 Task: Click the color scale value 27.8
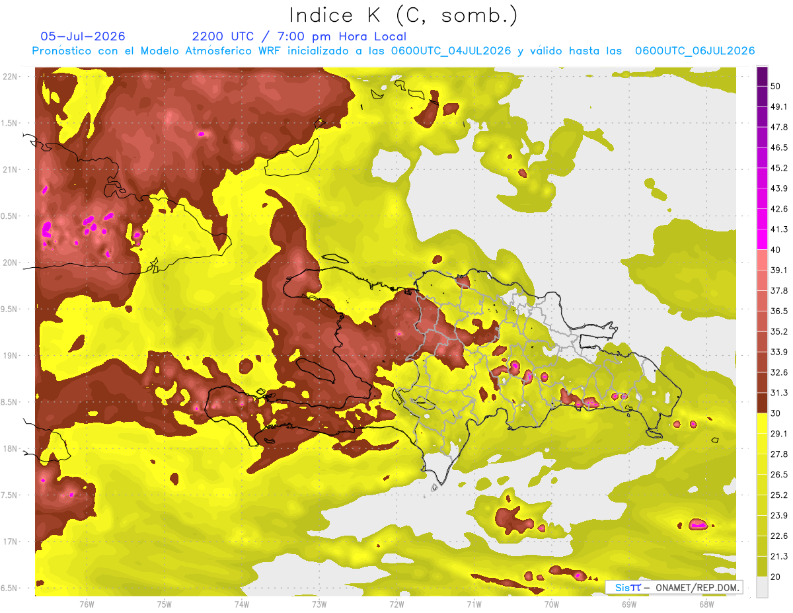point(779,454)
